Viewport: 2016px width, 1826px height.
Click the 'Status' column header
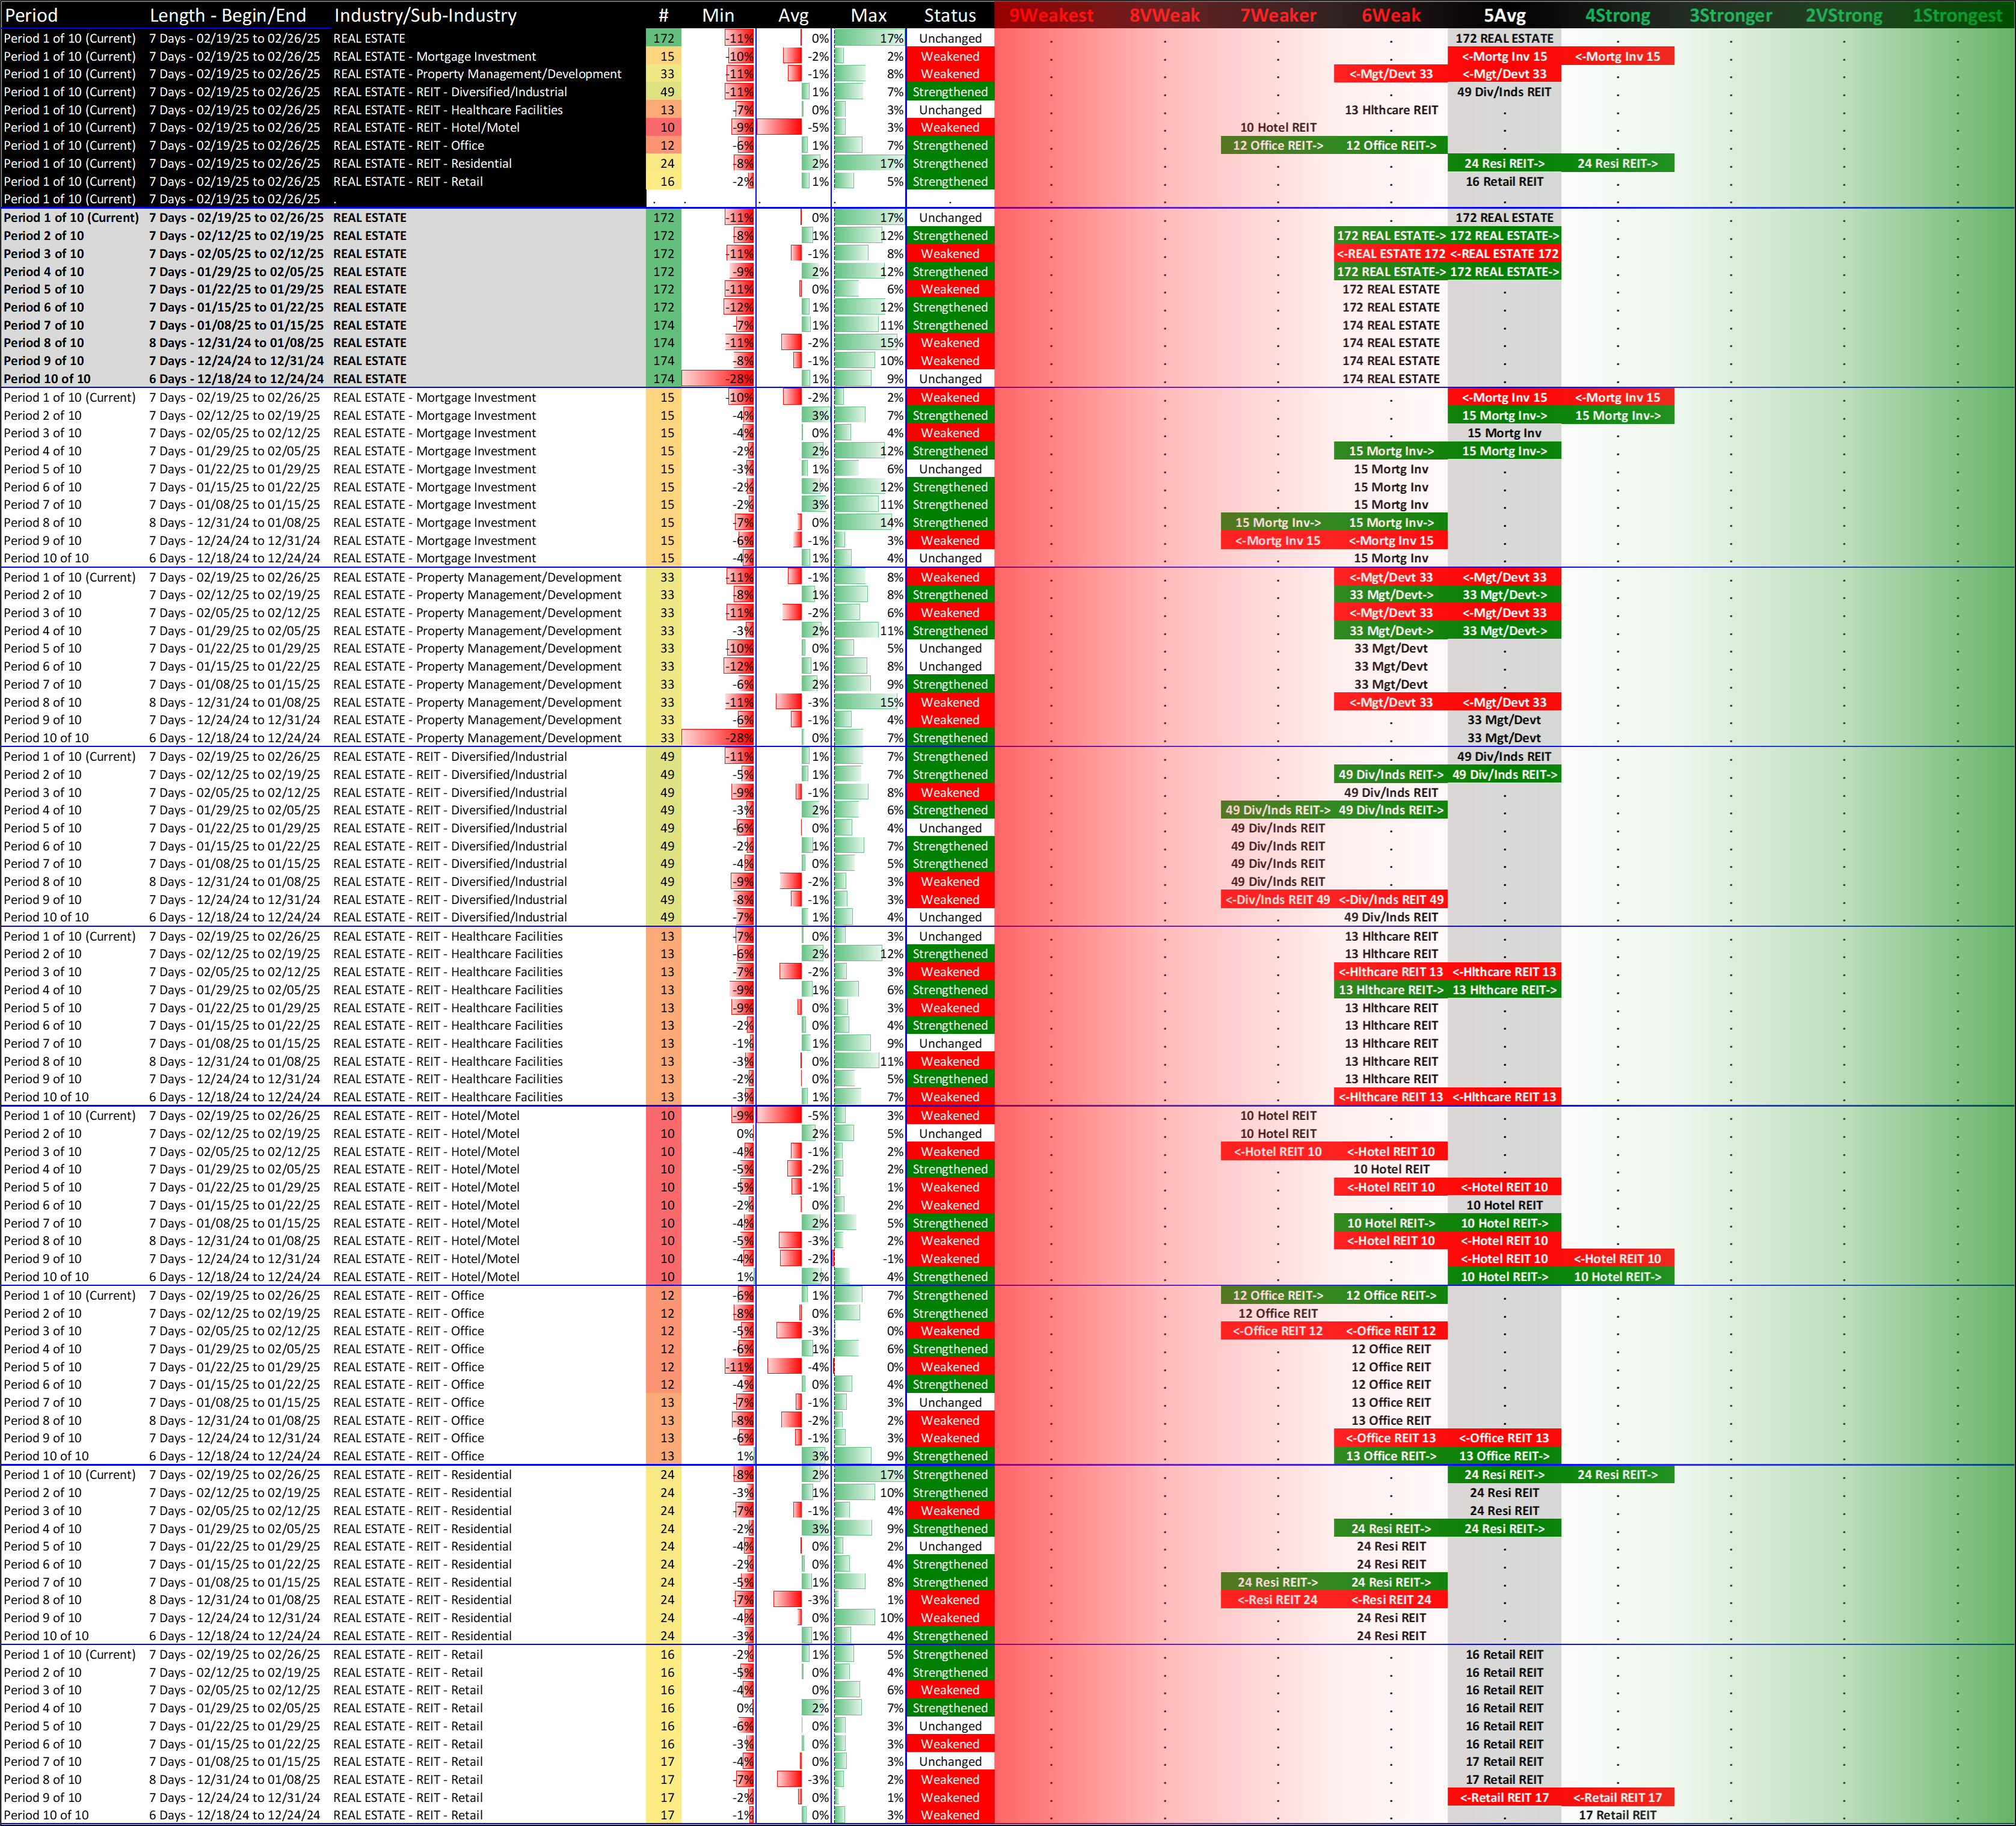click(x=949, y=15)
